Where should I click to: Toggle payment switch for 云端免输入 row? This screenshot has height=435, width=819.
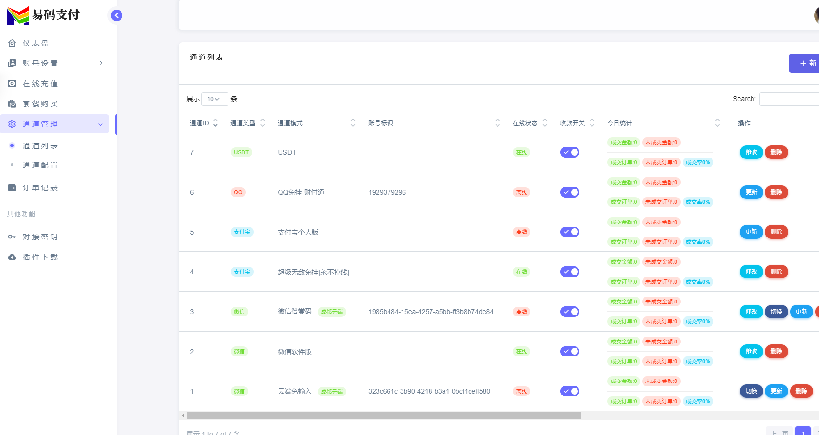pos(569,391)
